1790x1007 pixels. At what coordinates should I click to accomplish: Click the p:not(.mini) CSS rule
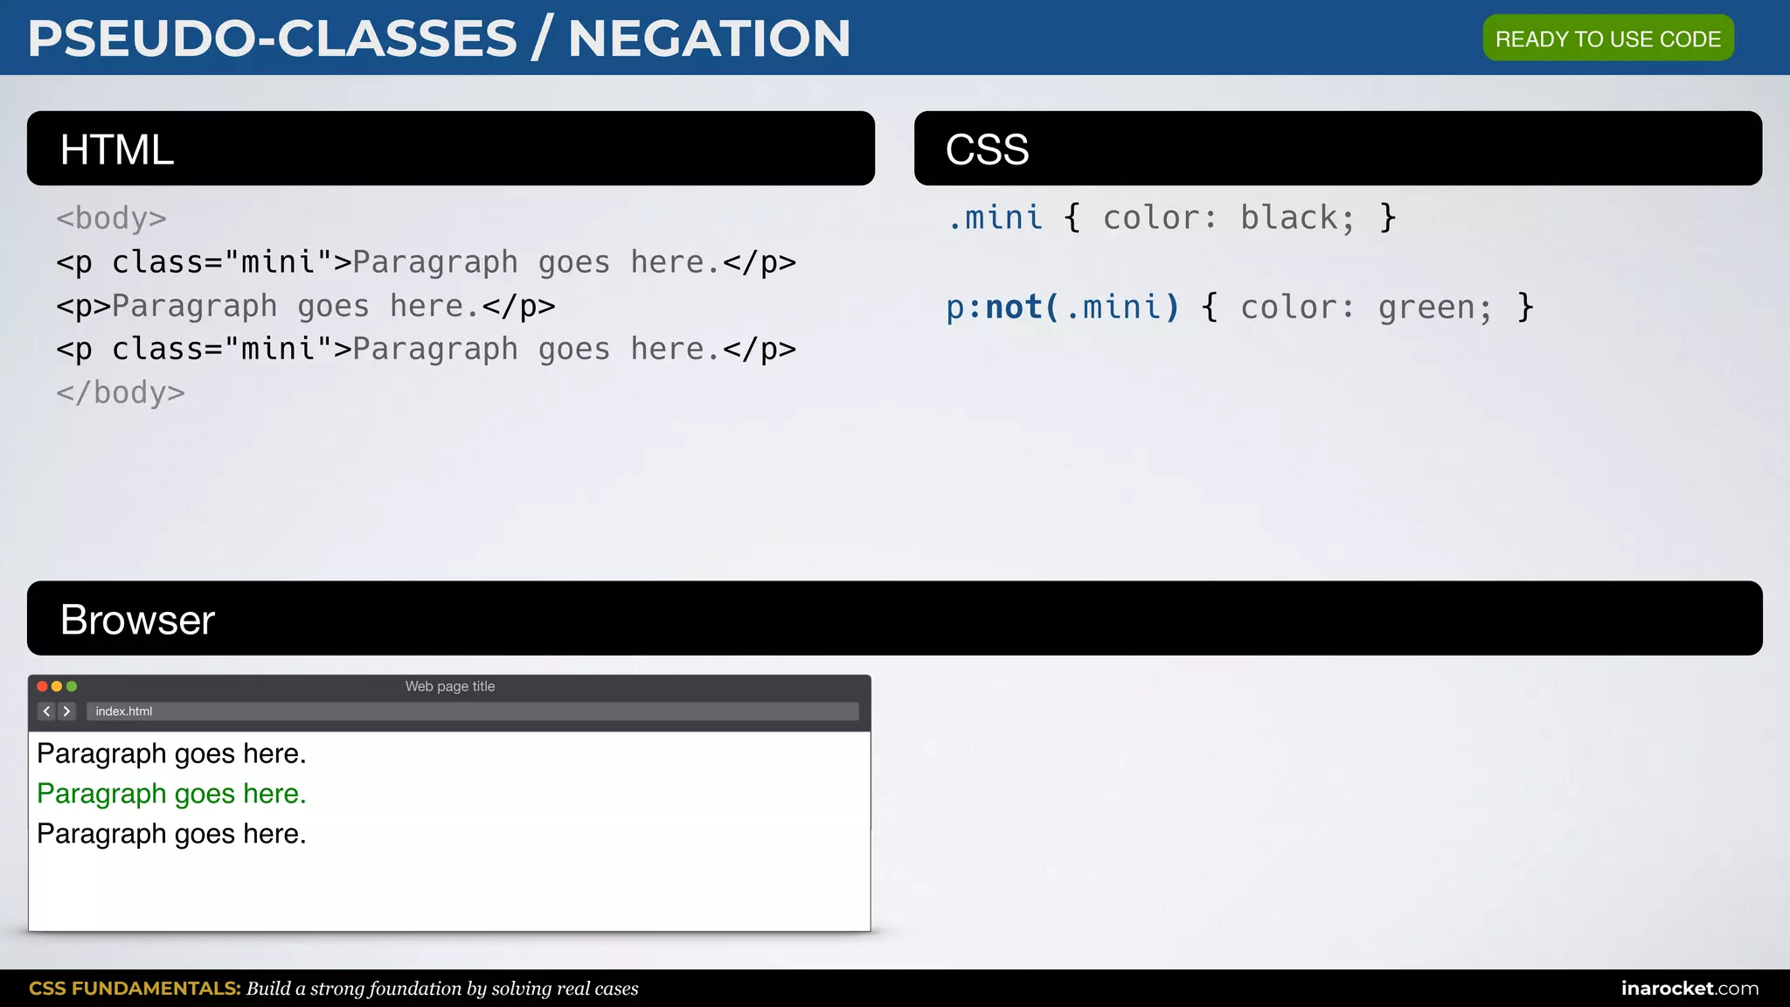coord(1239,308)
